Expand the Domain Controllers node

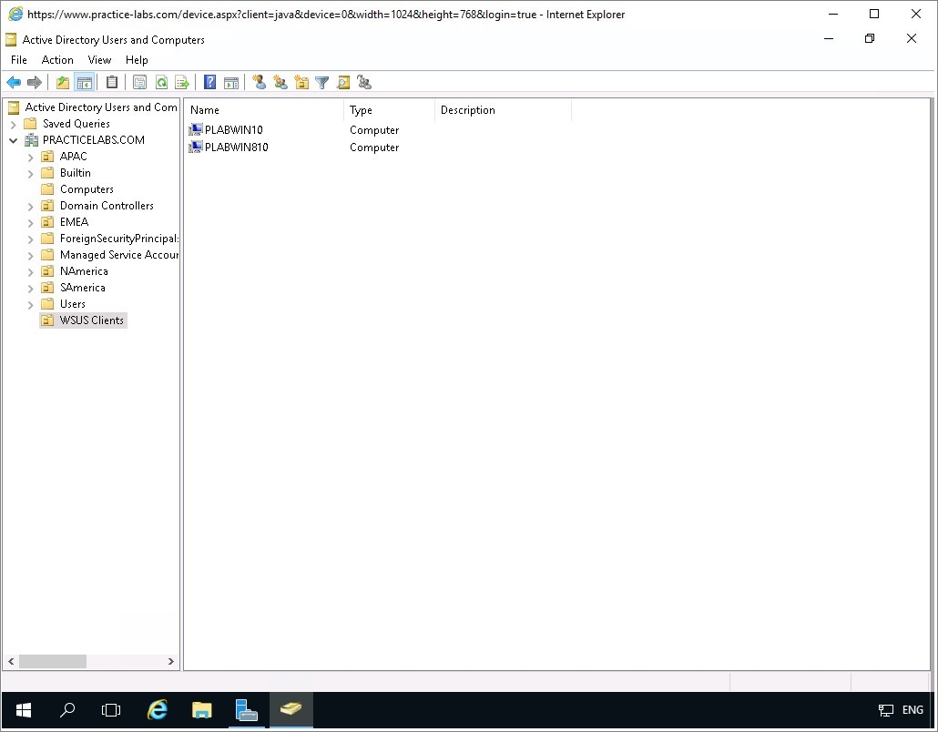30,206
